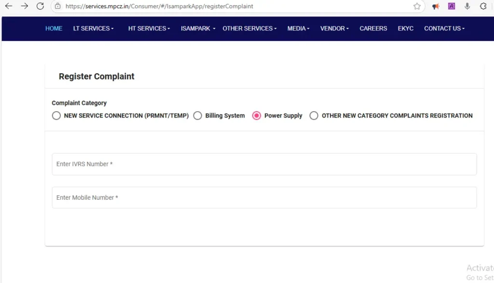The height and width of the screenshot is (283, 494).
Task: Click the address bar URL
Action: click(x=159, y=6)
